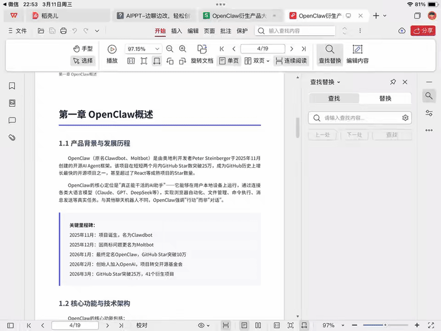Image resolution: width=441 pixels, height=331 pixels.
Task: Open attachments paperclip in left sidebar
Action: point(12,137)
